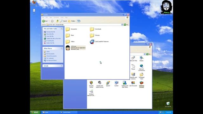203x114 pixels.
Task: Open Security Center in Control Panel
Action: point(91,85)
